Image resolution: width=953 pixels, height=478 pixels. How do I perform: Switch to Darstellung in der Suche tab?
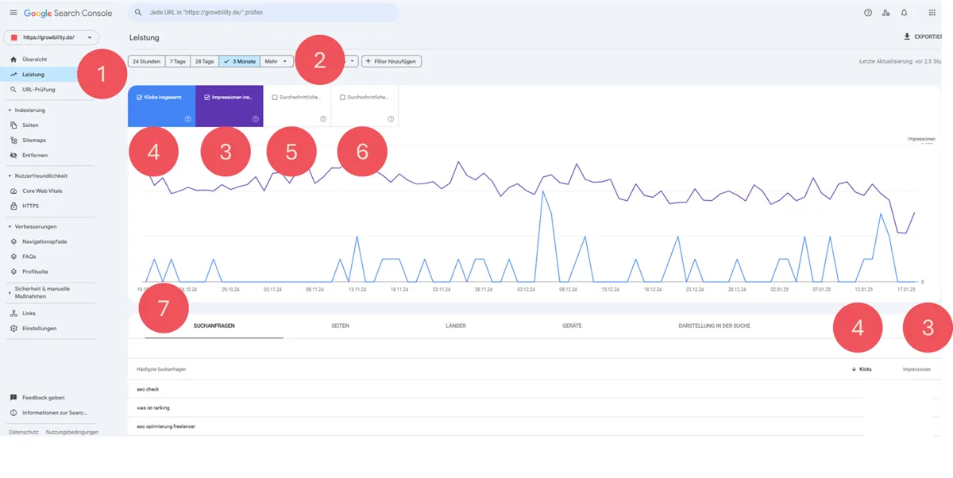click(x=714, y=326)
